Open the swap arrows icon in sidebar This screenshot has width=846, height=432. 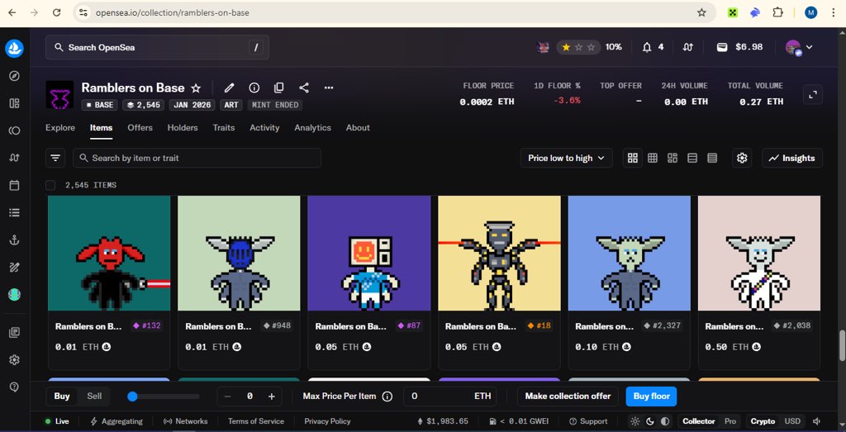click(15, 158)
